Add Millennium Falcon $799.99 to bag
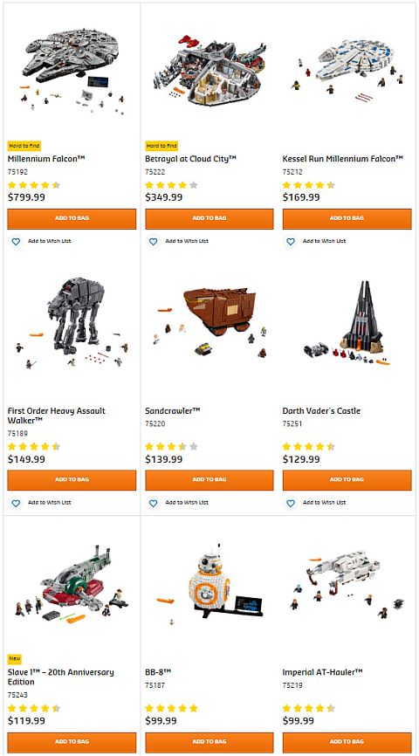The height and width of the screenshot is (756, 419). click(72, 218)
